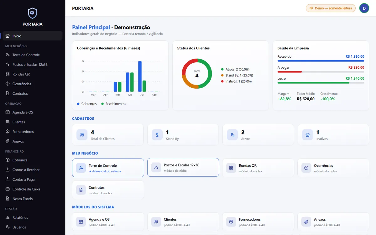376x235 pixels.
Task: Click the Ocorrências sidebar help-circle icon
Action: click(x=8, y=84)
